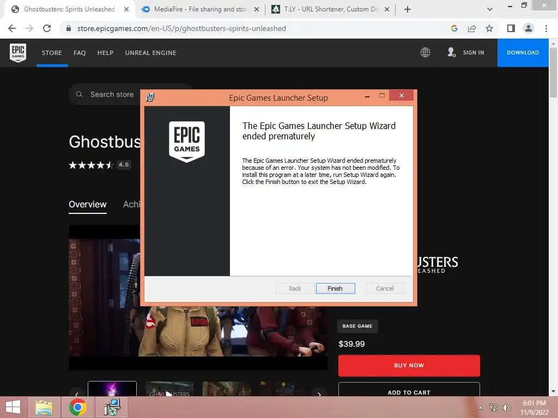Show hidden tray icons arrow
The width and height of the screenshot is (558, 418).
481,408
